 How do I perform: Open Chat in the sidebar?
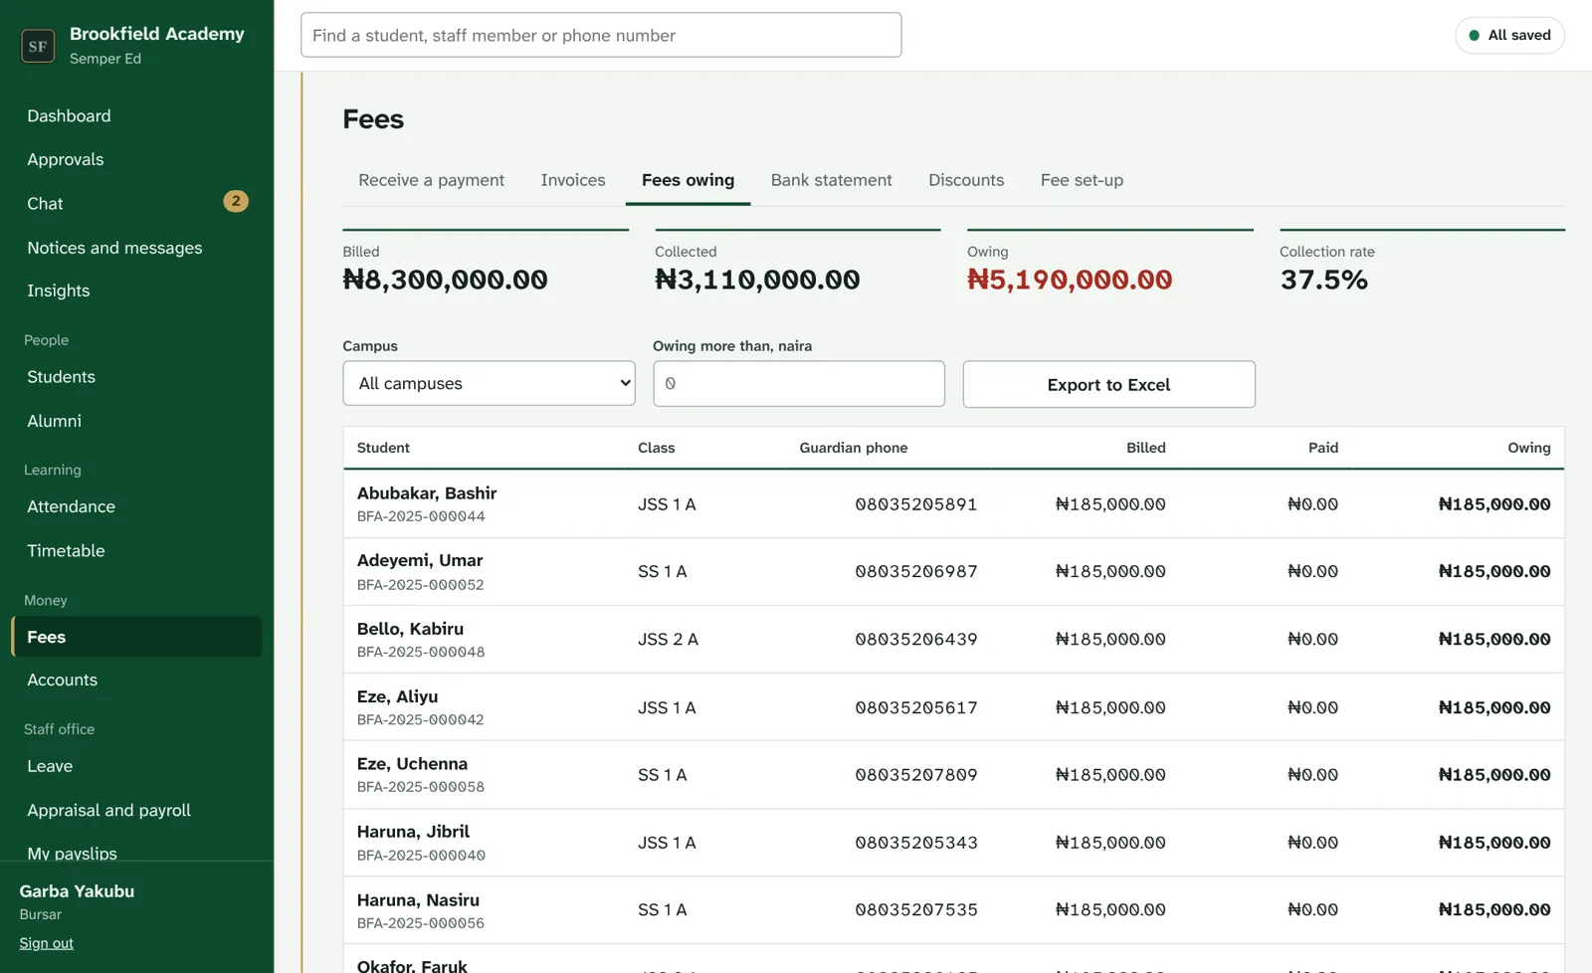136,203
